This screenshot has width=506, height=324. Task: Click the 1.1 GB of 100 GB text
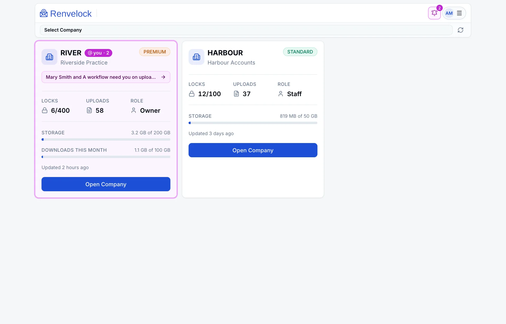tap(152, 150)
